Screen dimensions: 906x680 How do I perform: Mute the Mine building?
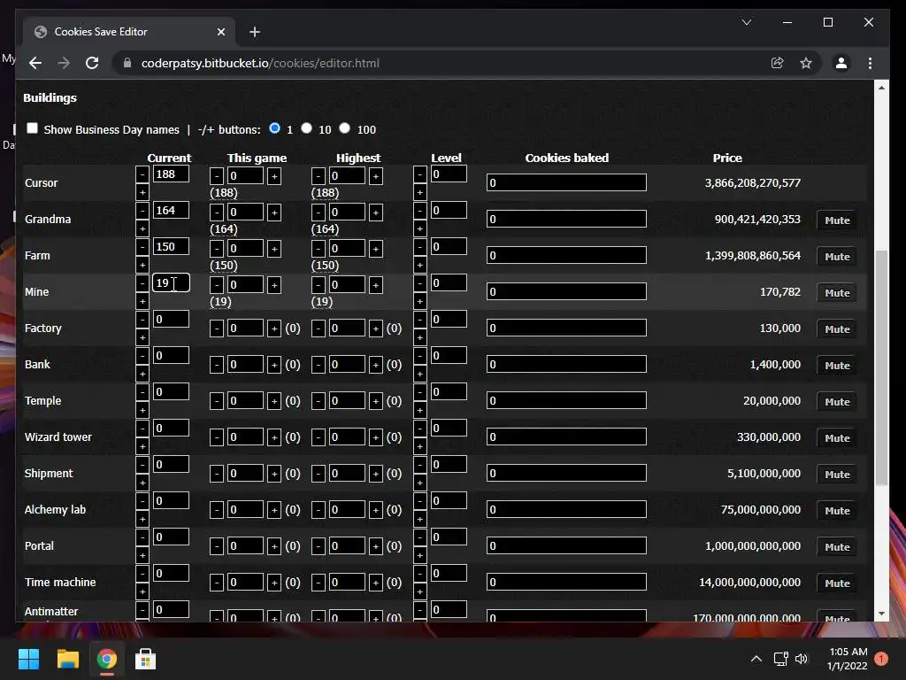pos(837,293)
